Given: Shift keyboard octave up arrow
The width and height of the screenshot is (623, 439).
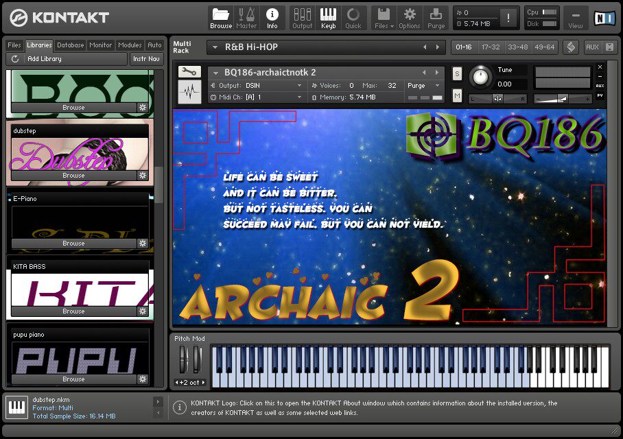Looking at the screenshot, I should tap(203, 382).
